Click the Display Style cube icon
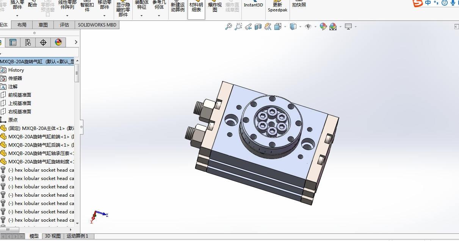The height and width of the screenshot is (241, 459). click(x=293, y=27)
